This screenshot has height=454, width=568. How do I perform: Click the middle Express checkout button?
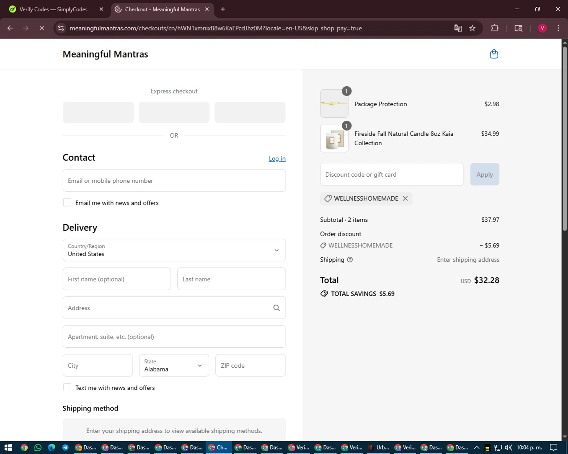(x=174, y=112)
